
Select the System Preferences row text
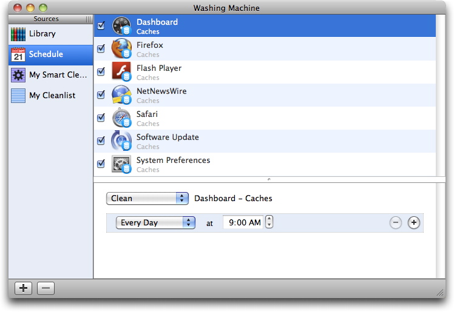[173, 165]
